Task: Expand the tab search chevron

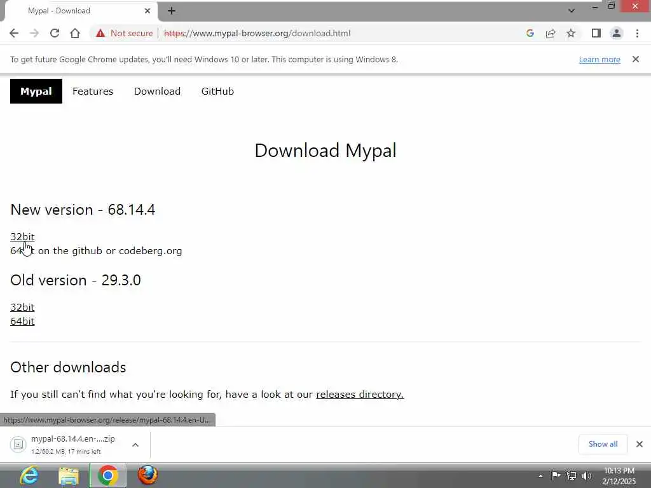Action: [572, 11]
